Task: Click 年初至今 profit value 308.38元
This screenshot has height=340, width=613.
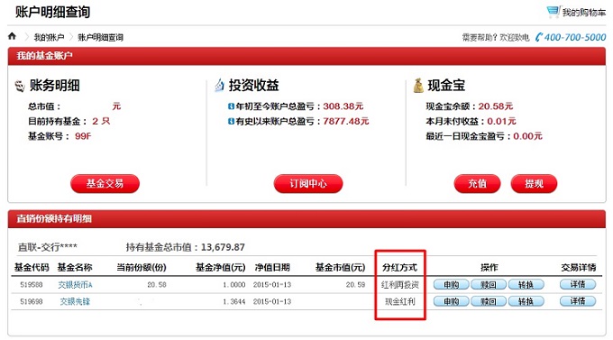Action: [x=343, y=106]
